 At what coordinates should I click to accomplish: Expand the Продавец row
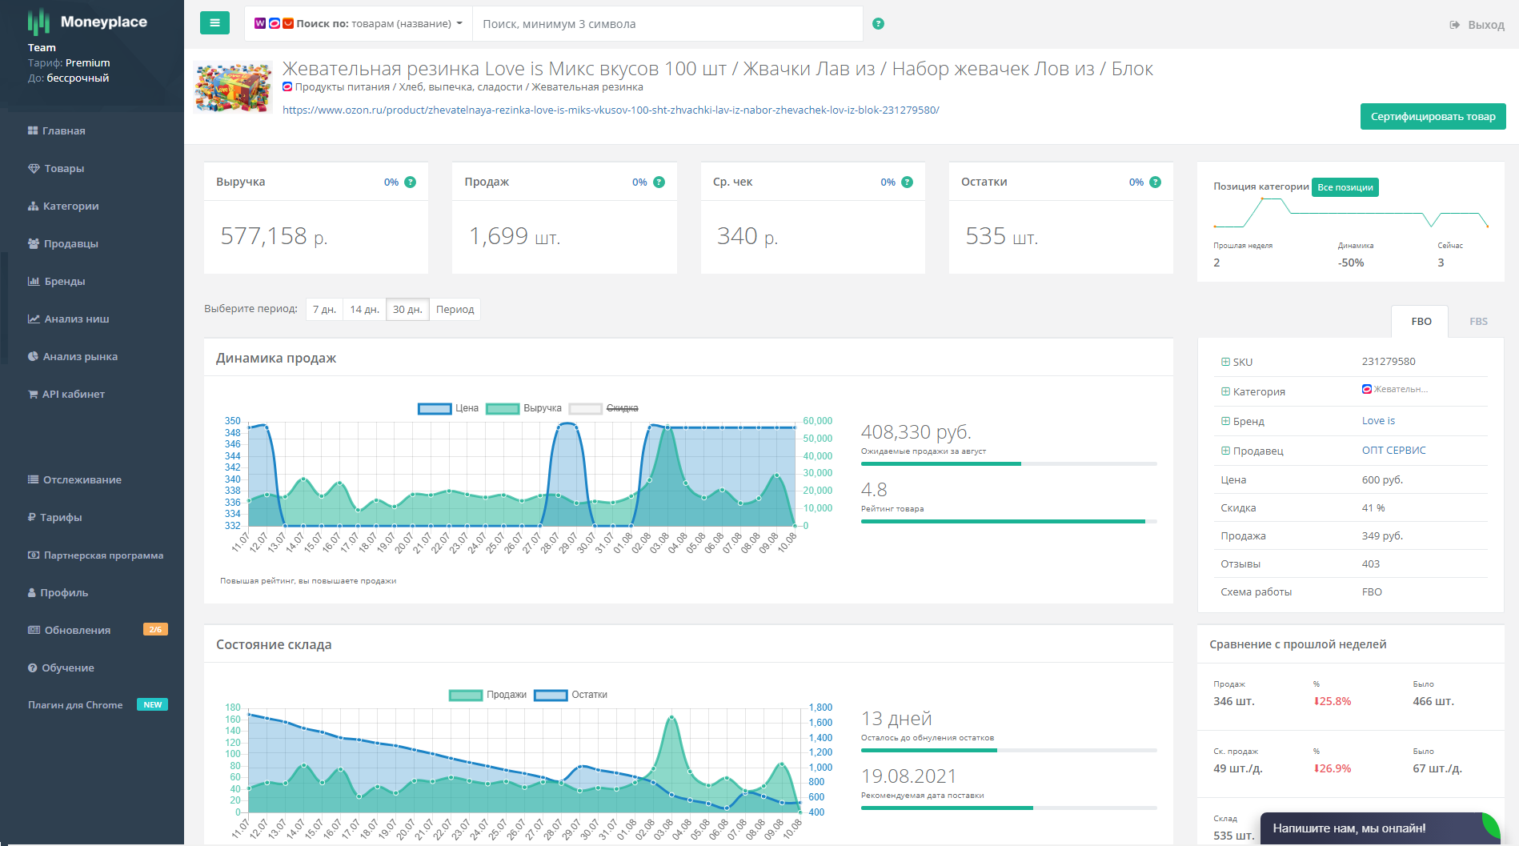point(1225,451)
